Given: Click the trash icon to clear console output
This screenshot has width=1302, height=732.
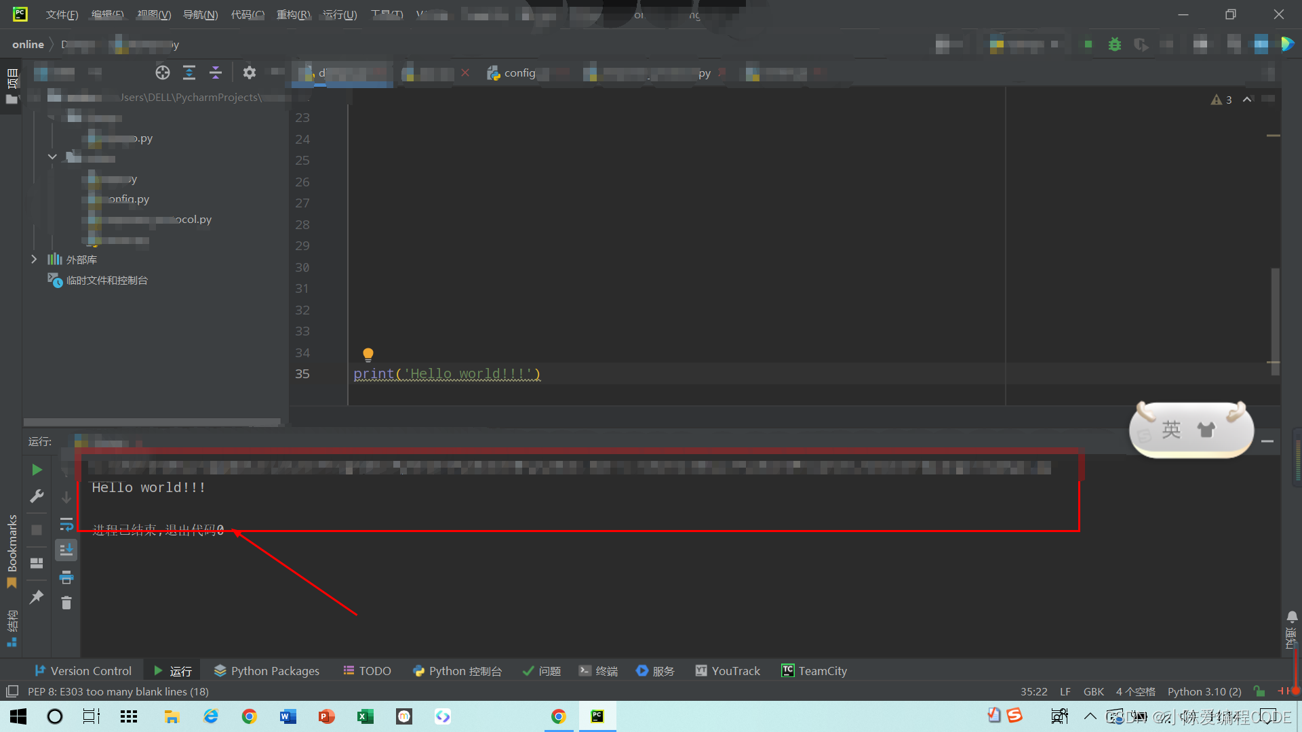Looking at the screenshot, I should (66, 603).
